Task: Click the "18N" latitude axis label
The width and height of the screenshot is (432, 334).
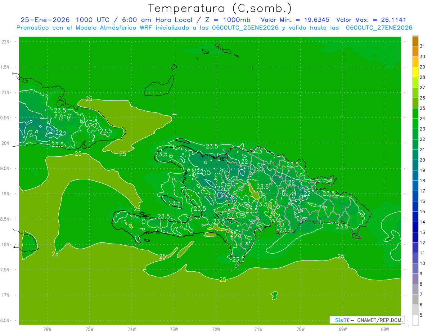Action: coord(5,244)
